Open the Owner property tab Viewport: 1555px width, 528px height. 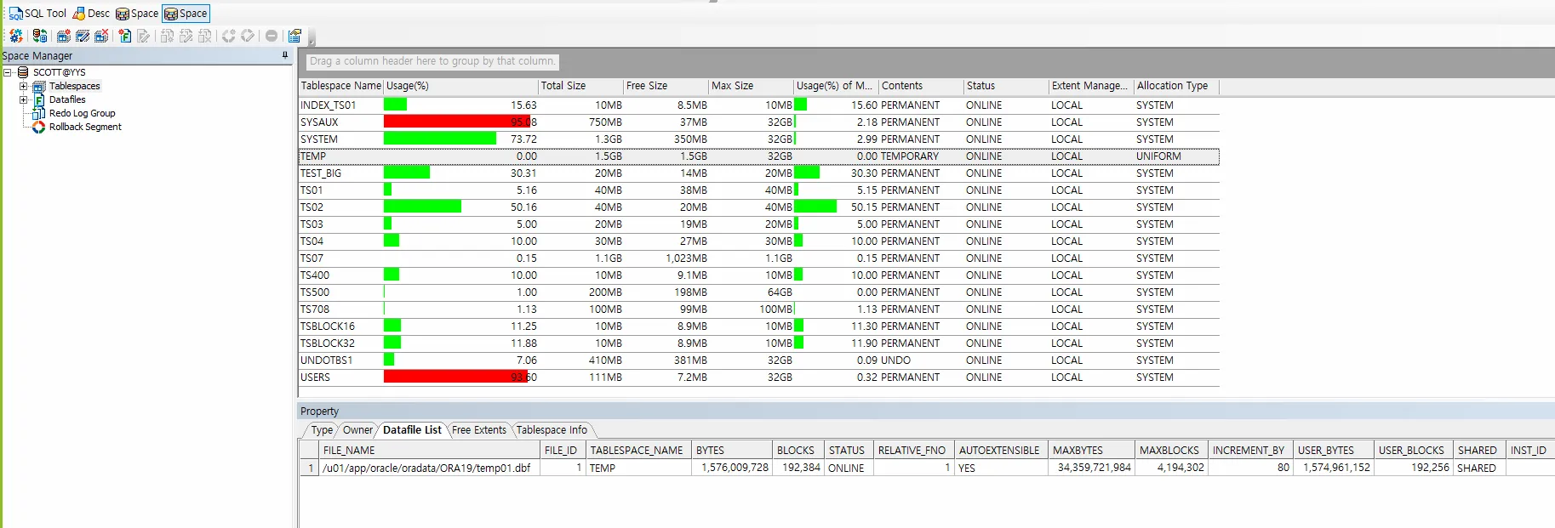357,430
